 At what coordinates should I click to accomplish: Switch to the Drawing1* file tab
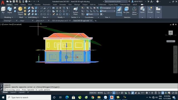point(8,21)
